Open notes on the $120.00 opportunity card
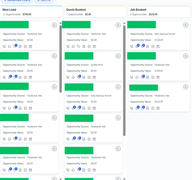This screenshot has height=180, width=192. pos(147,46)
